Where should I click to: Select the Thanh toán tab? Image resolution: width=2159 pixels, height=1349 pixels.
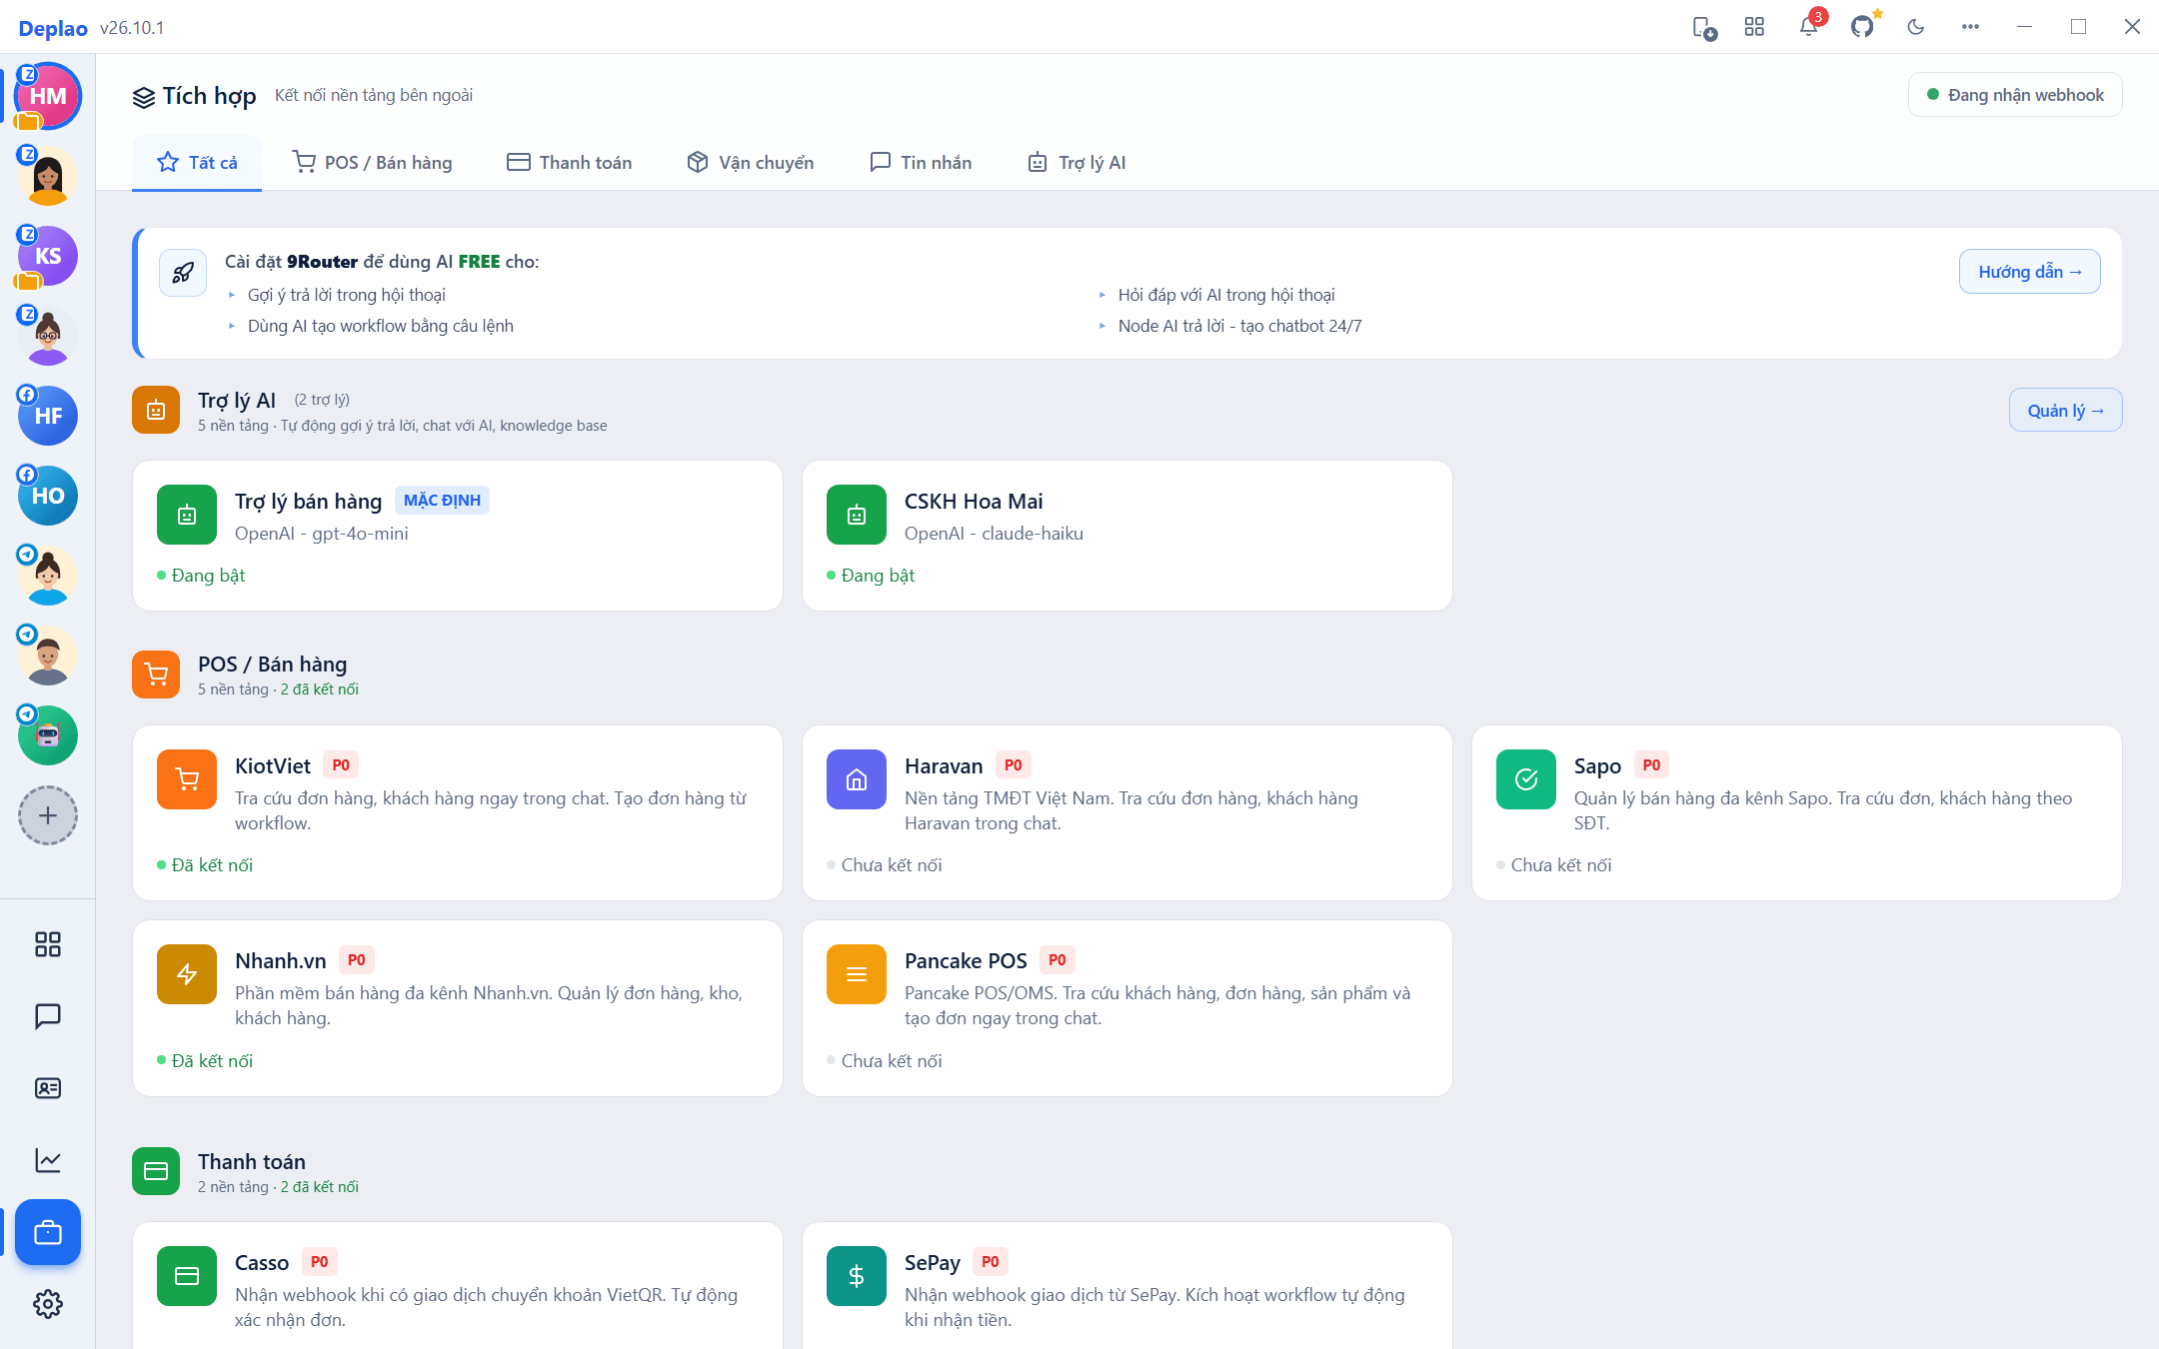(x=570, y=162)
